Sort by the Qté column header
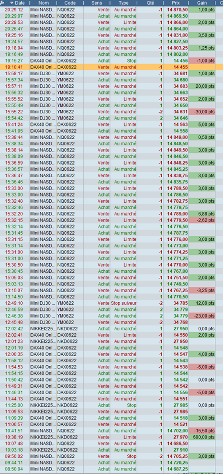 point(150,3)
